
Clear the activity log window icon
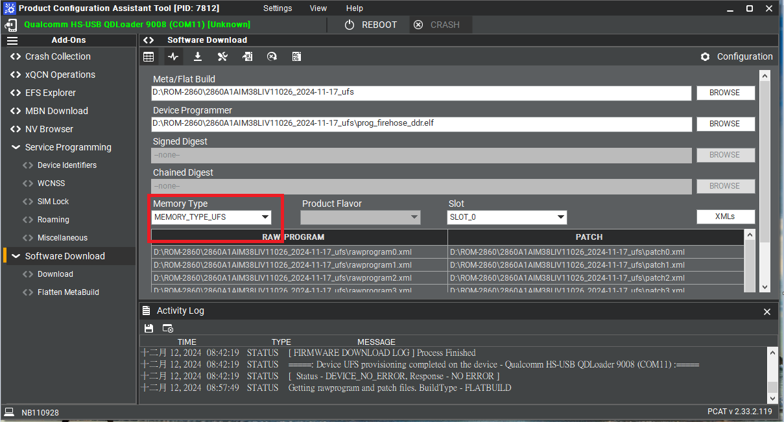[168, 329]
